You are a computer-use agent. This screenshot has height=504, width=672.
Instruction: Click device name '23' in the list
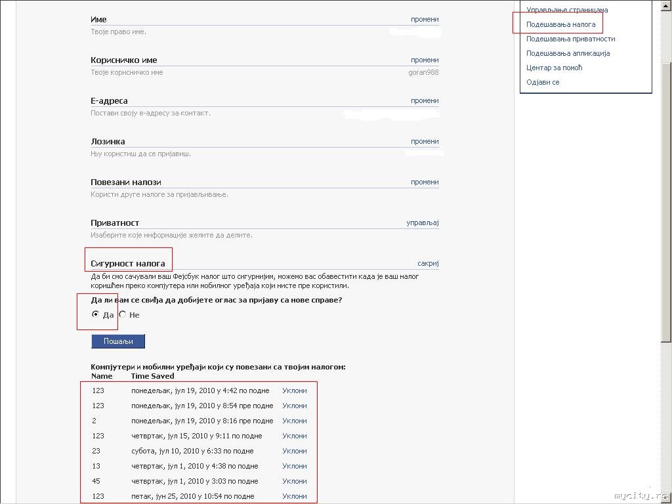[x=96, y=451]
